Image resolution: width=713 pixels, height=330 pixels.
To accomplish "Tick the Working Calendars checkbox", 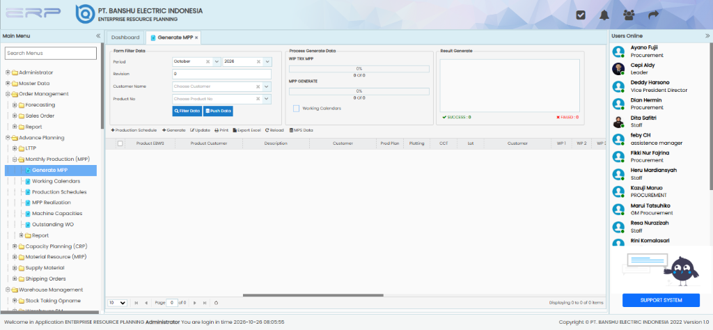I will coord(297,108).
